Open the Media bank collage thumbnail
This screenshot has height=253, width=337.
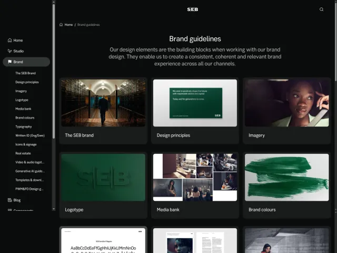click(x=195, y=177)
